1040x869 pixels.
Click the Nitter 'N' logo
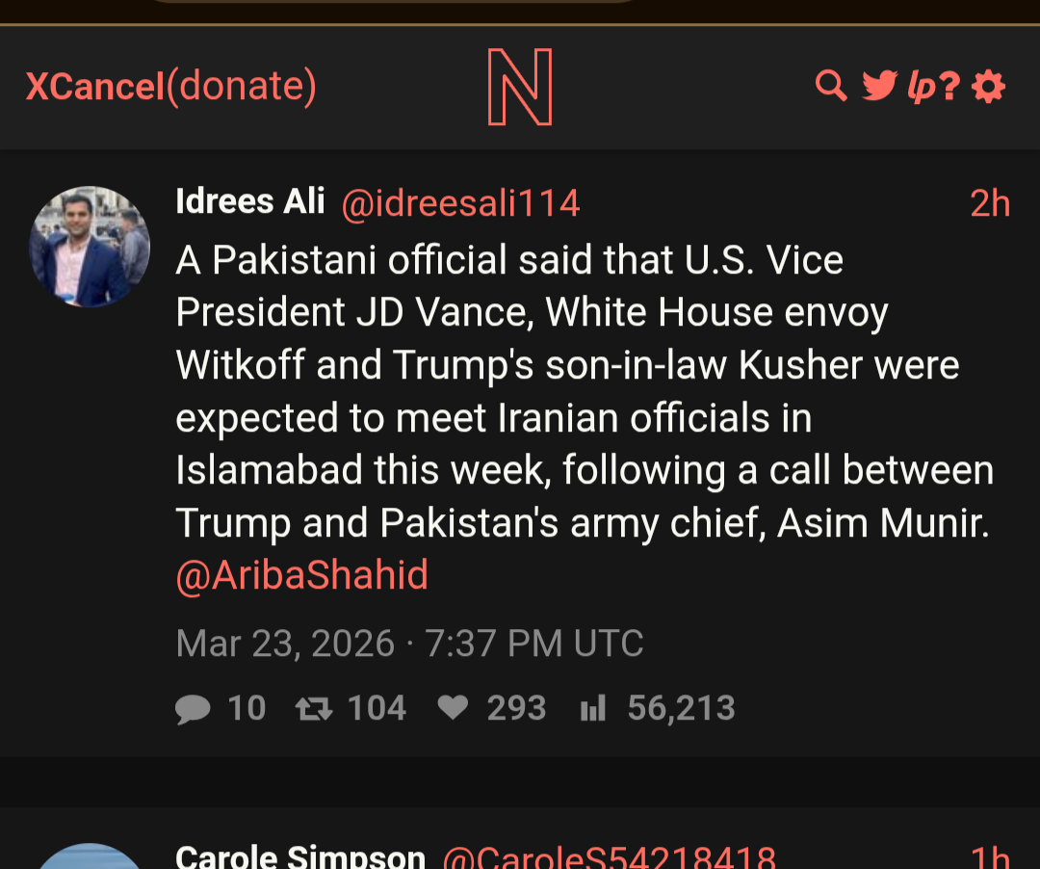[x=520, y=88]
